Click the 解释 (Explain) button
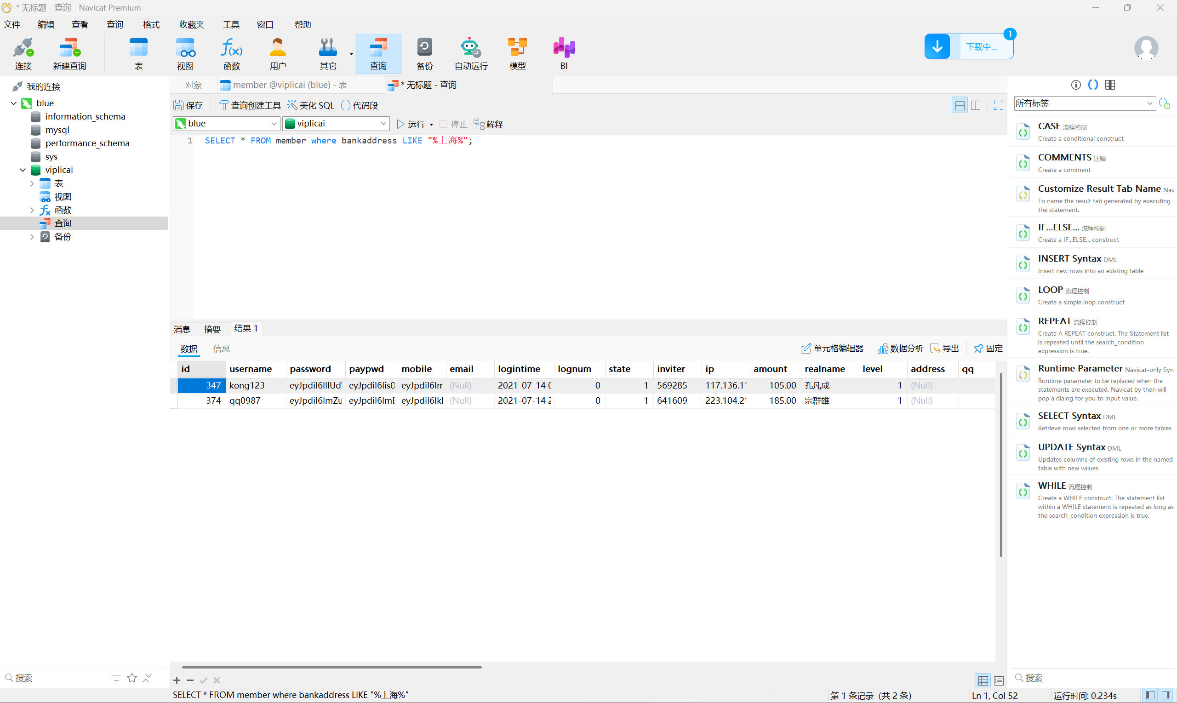 tap(488, 124)
